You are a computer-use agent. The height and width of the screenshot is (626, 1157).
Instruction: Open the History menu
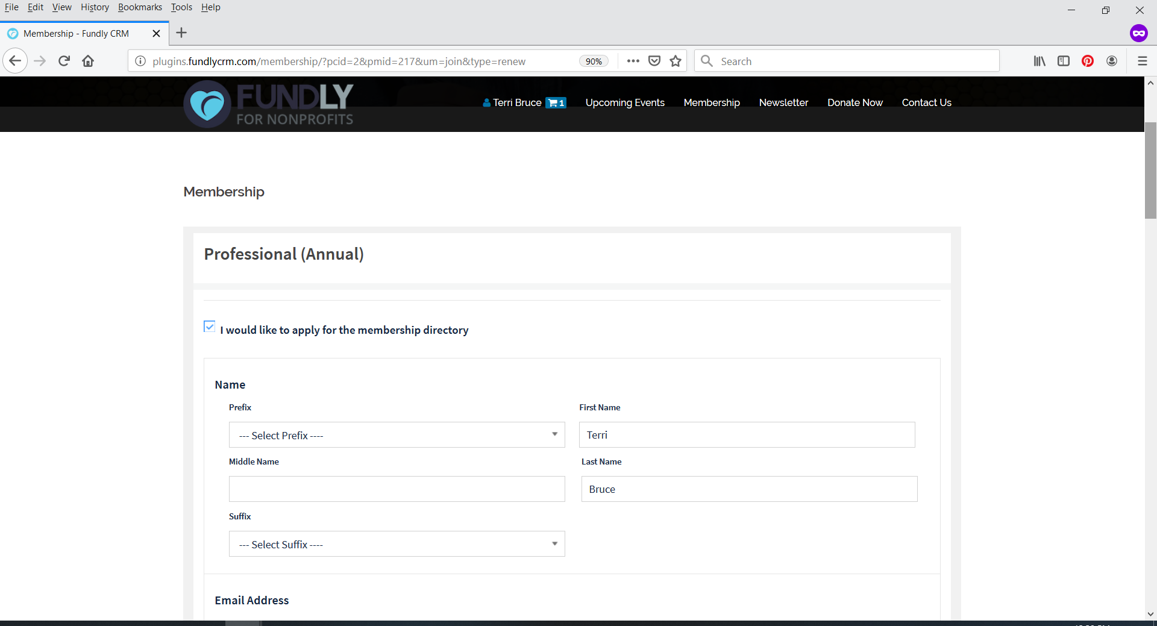pyautogui.click(x=95, y=7)
